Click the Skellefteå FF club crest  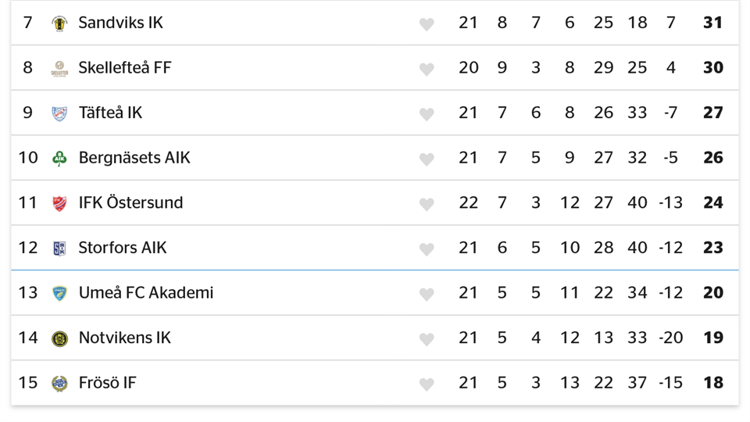[59, 69]
